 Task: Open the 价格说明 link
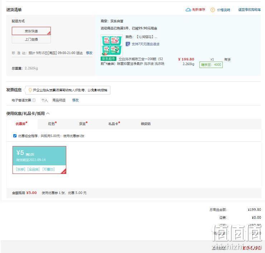click(223, 10)
